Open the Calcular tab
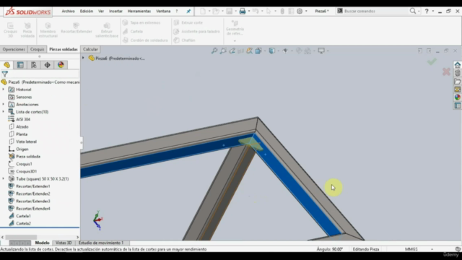462x260 pixels. [x=90, y=49]
